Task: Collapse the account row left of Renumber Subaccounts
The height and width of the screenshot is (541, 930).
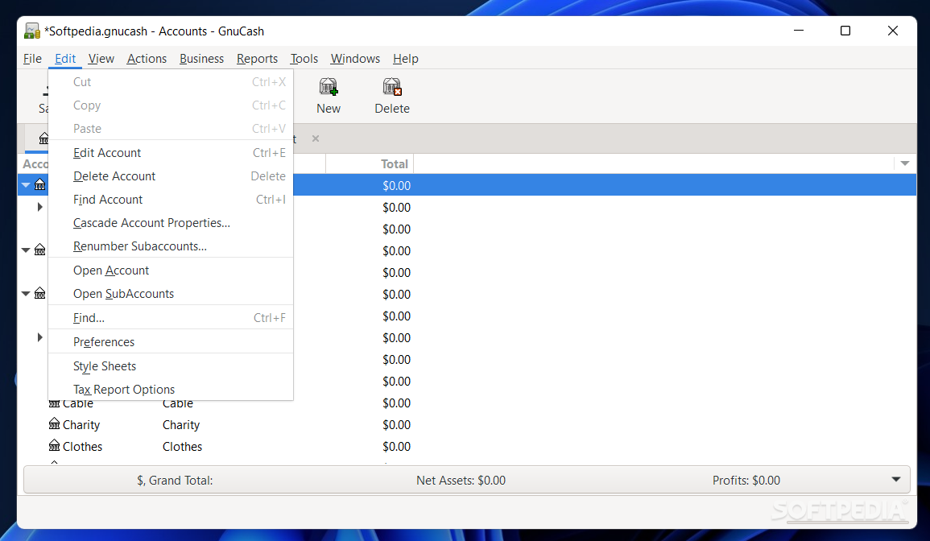Action: pyautogui.click(x=26, y=250)
